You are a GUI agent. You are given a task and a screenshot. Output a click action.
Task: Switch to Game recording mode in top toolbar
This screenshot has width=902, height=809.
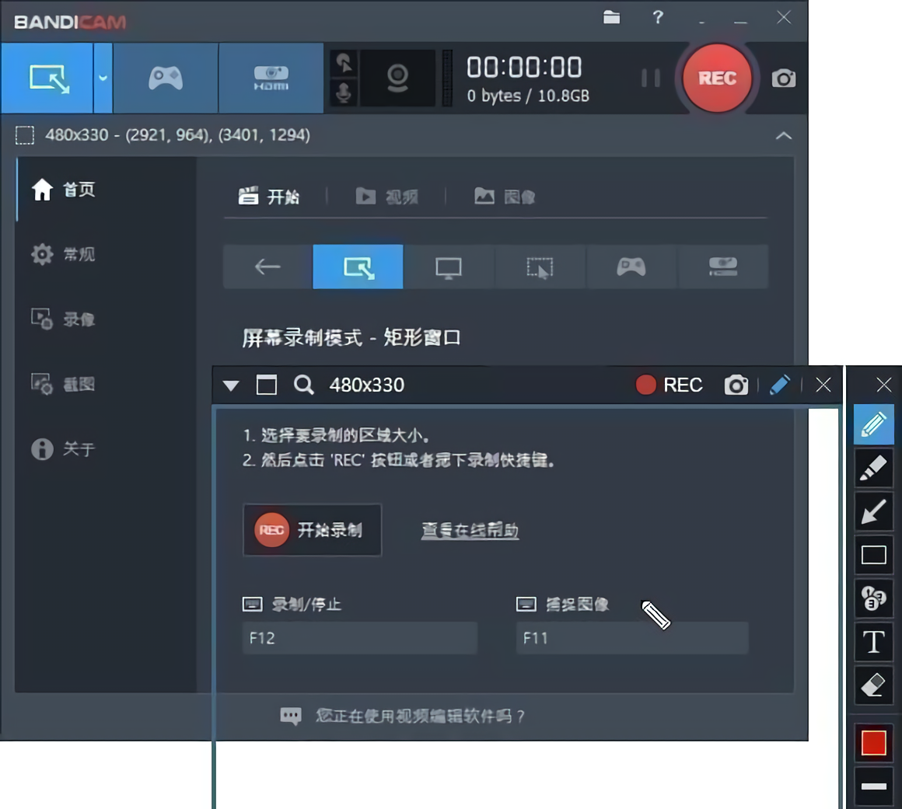(166, 78)
